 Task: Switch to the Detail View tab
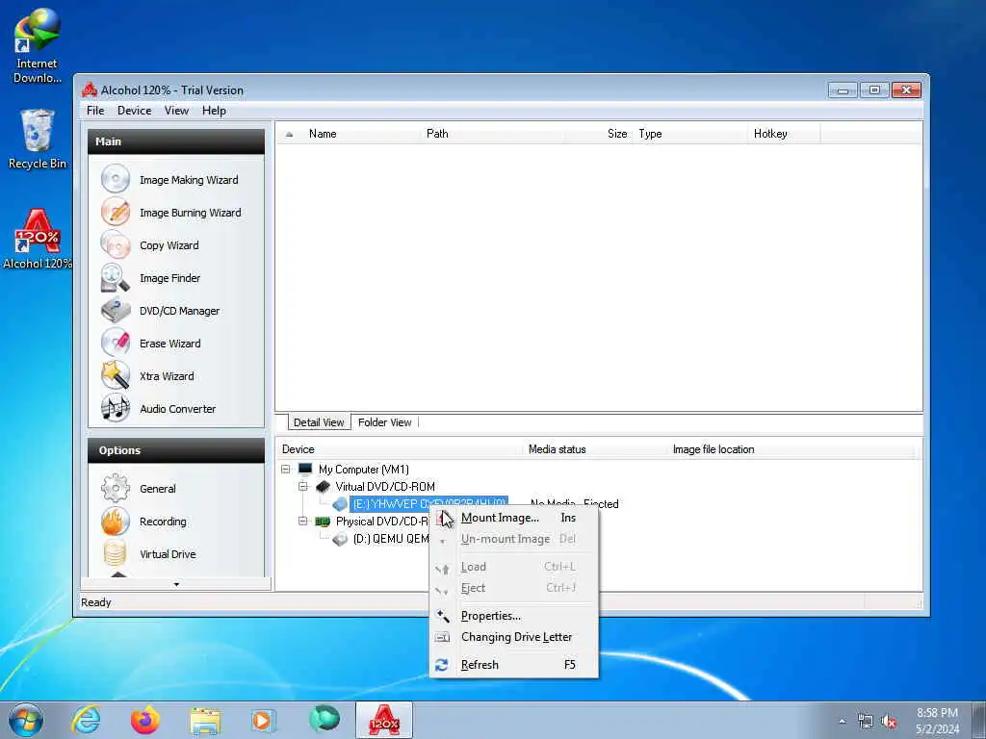[x=319, y=422]
